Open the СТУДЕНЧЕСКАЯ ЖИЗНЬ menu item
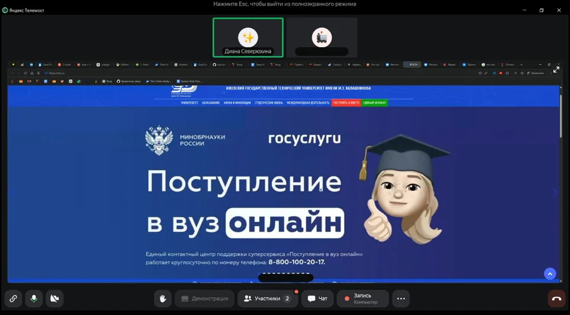 click(x=269, y=103)
